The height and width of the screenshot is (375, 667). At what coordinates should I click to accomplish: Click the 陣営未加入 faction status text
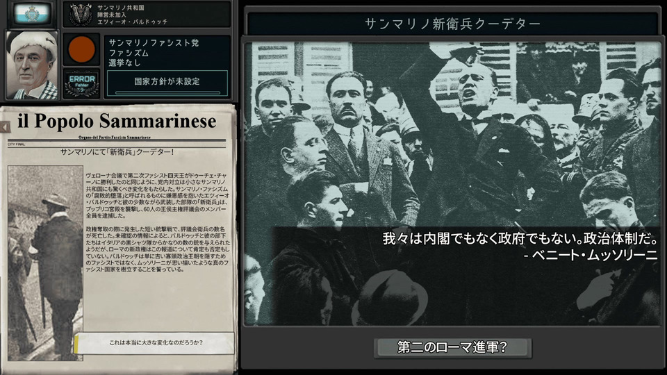coord(111,15)
